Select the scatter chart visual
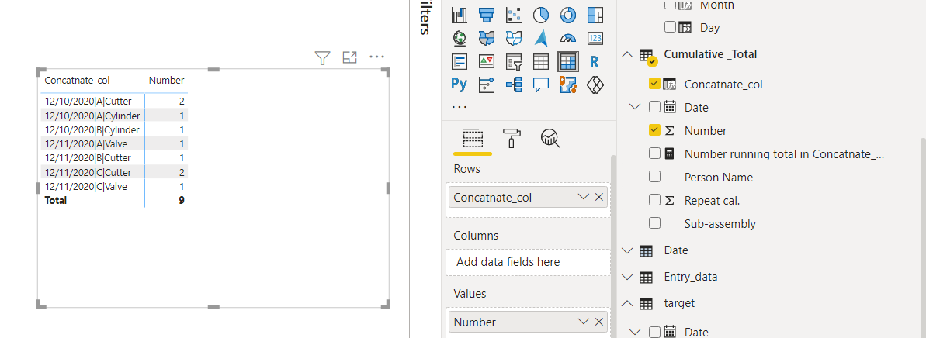 [513, 15]
